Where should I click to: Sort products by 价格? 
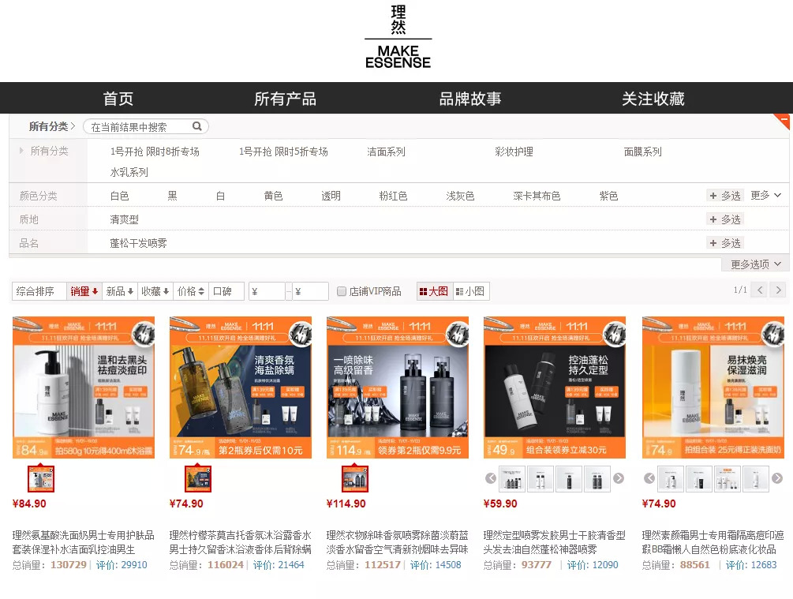point(191,291)
